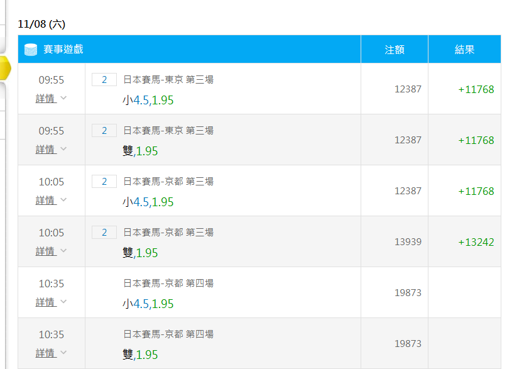The height and width of the screenshot is (369, 507).
Task: Click the 結果 column header
Action: [x=464, y=50]
